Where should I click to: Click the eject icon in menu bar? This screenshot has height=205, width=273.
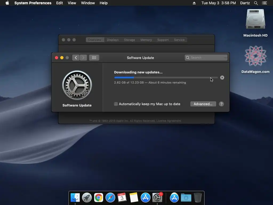pos(194,3)
